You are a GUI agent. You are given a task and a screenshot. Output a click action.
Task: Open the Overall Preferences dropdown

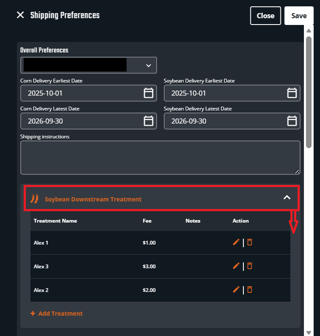(x=88, y=65)
